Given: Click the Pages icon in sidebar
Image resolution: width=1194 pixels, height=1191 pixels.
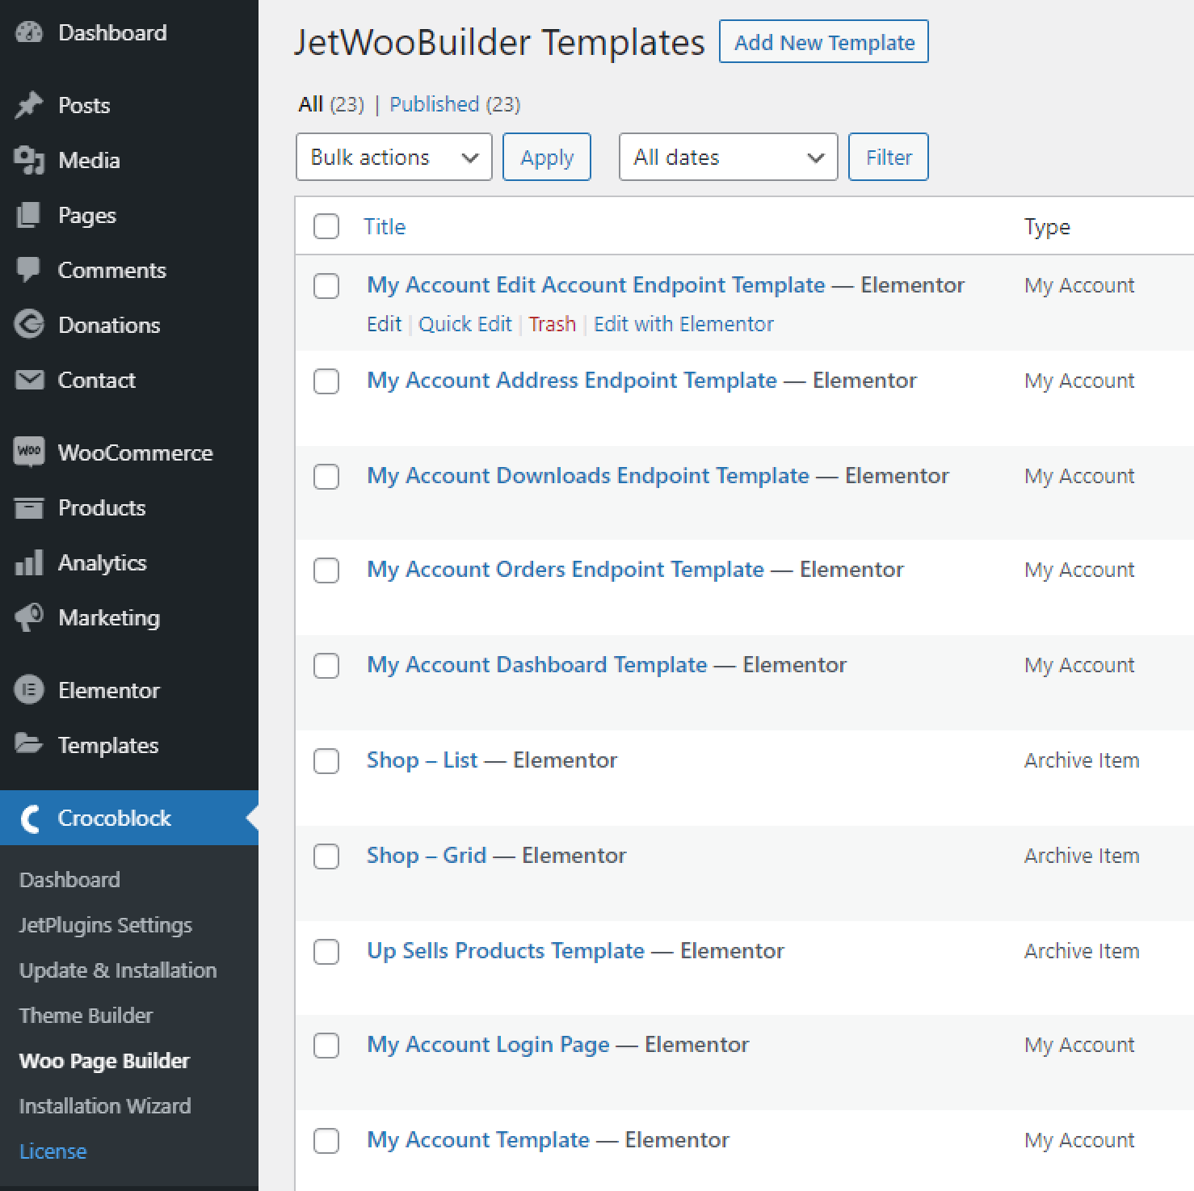Looking at the screenshot, I should click(x=29, y=215).
